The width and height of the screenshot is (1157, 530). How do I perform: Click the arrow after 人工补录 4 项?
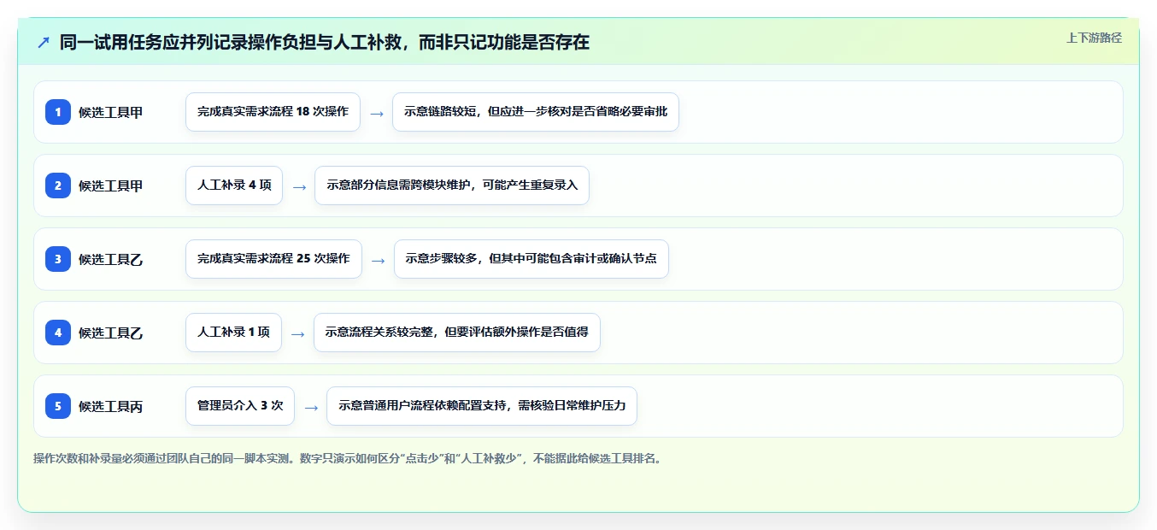click(x=299, y=186)
